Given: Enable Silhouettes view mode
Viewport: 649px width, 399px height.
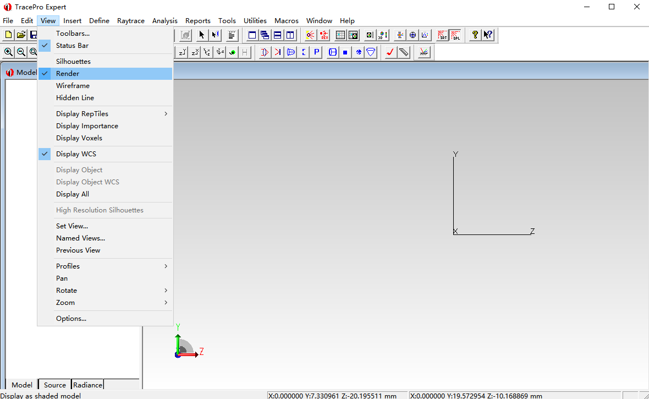Looking at the screenshot, I should point(105,61).
